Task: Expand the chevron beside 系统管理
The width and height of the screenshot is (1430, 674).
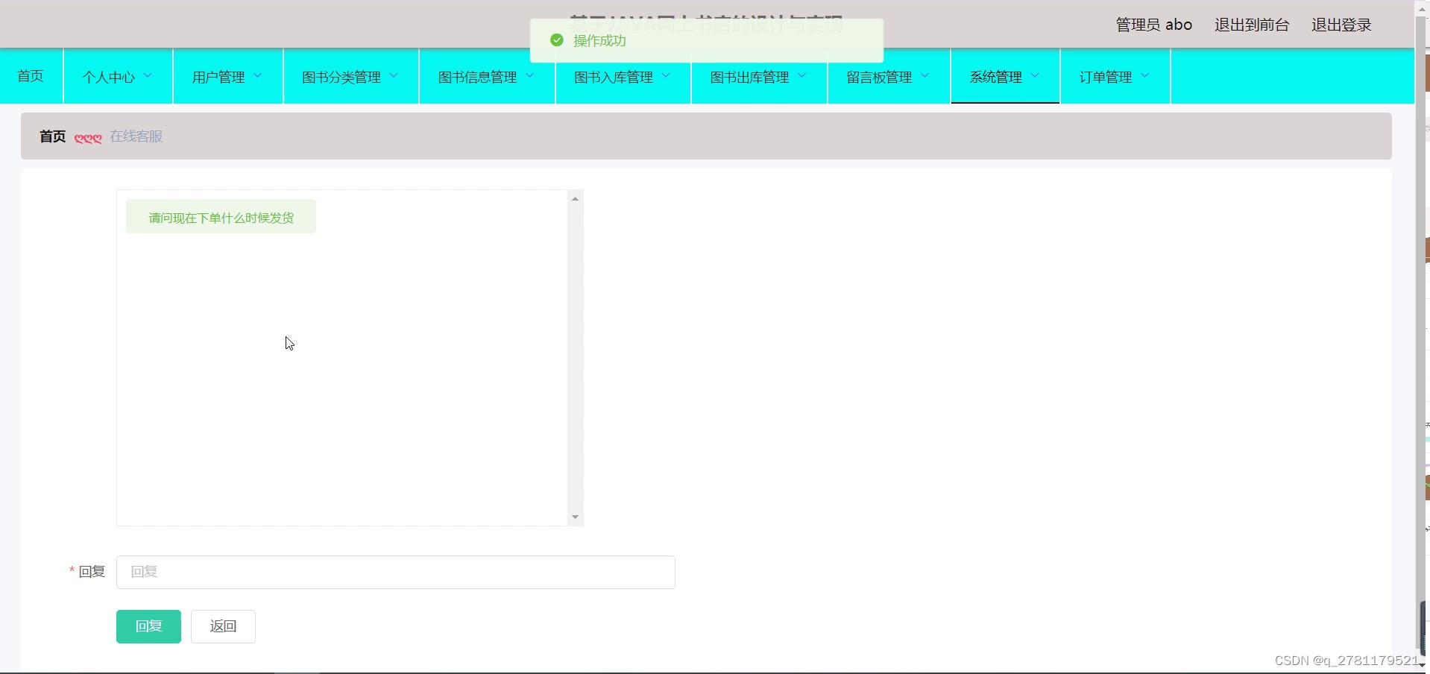Action: (1035, 75)
